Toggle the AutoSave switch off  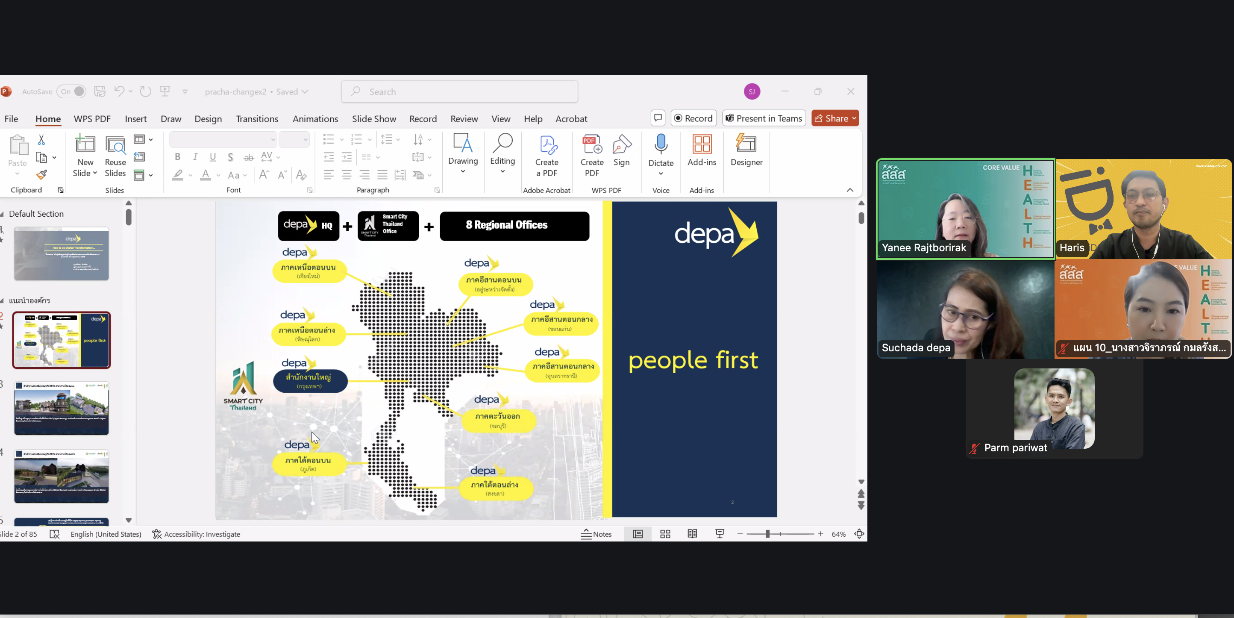click(x=71, y=91)
